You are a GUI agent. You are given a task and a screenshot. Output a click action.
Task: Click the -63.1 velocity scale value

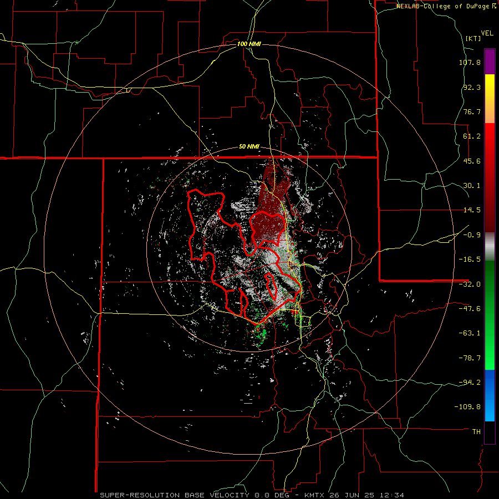click(470, 333)
